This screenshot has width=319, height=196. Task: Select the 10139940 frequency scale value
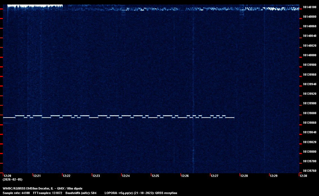[309, 84]
